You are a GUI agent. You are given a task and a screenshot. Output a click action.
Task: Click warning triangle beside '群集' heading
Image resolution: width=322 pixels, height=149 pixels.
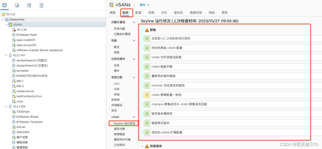tap(147, 30)
